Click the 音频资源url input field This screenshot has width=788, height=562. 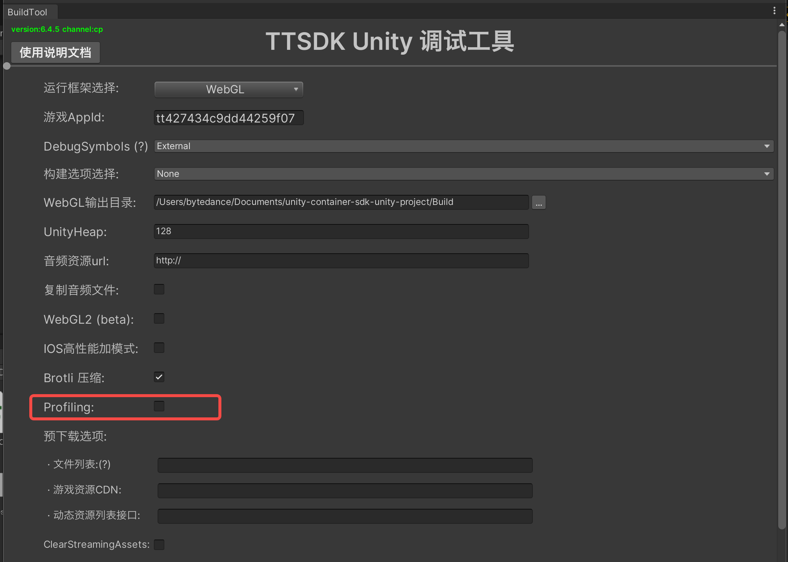[x=341, y=260]
